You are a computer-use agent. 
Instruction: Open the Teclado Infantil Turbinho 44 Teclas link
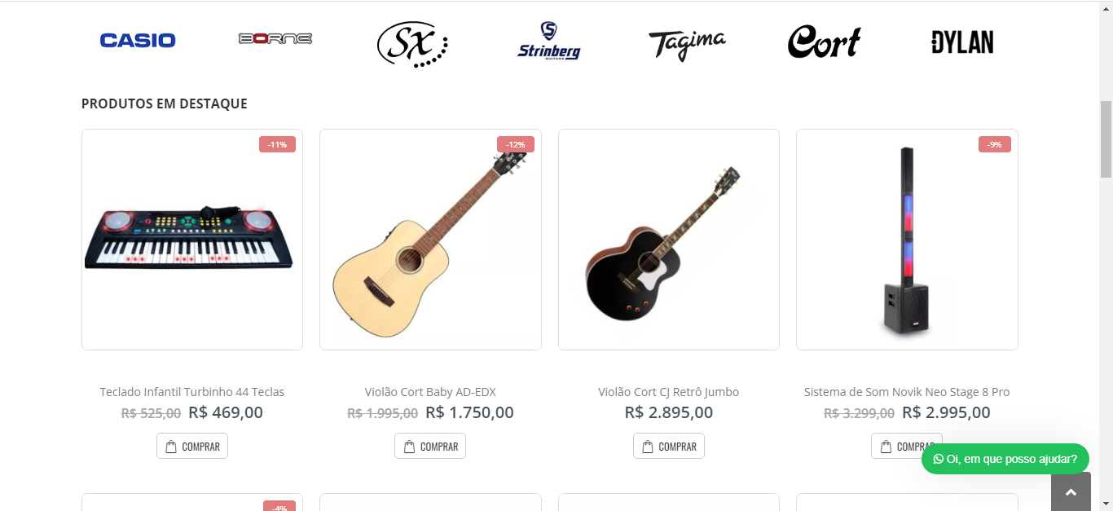[192, 392]
